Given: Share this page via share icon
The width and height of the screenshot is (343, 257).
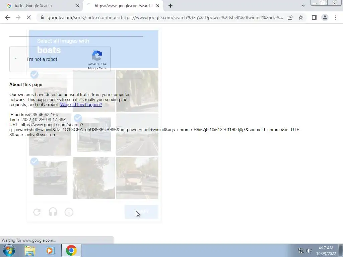Looking at the screenshot, I should point(290,17).
